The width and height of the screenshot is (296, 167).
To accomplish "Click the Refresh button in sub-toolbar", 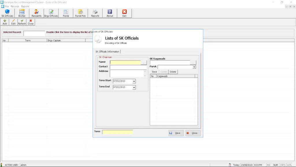I will pos(22,22).
